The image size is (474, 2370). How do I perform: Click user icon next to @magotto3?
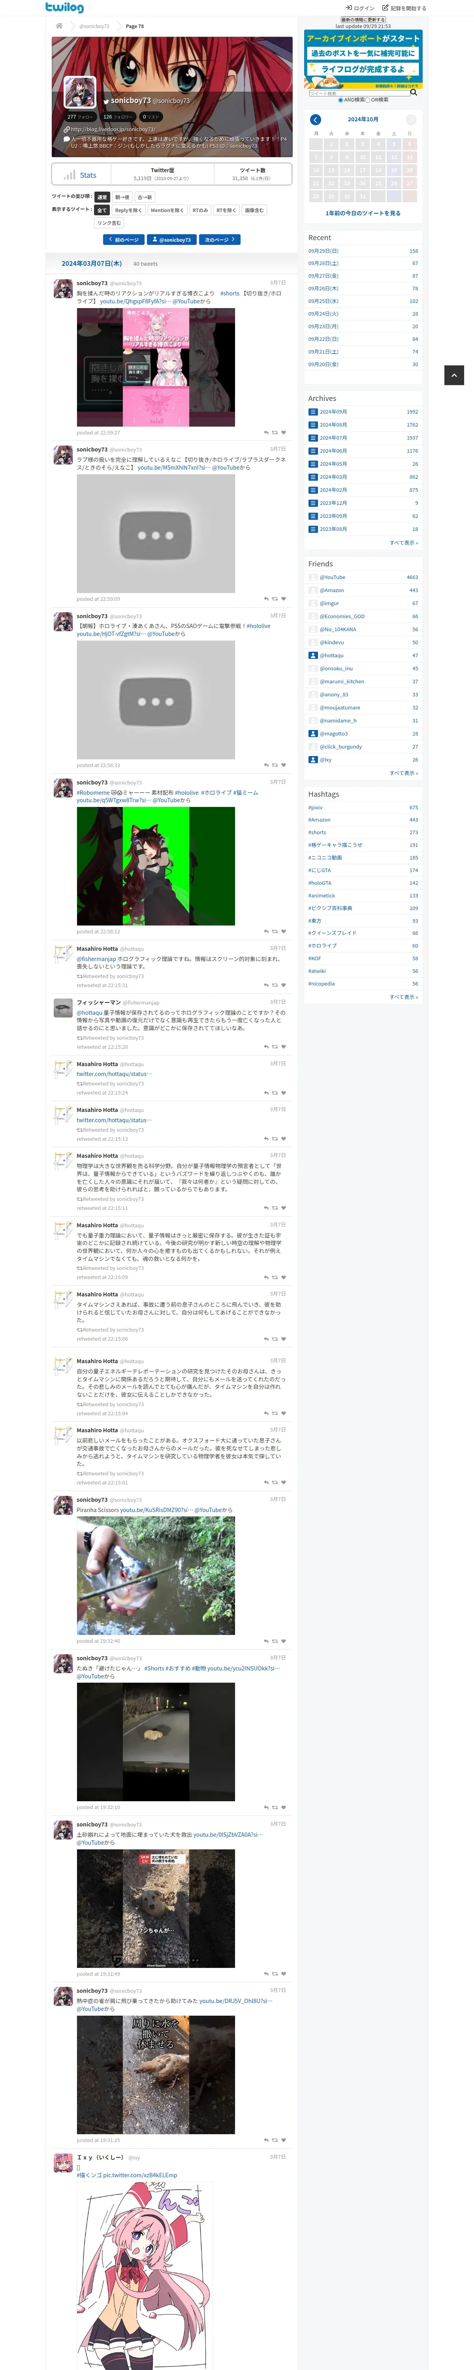point(313,733)
